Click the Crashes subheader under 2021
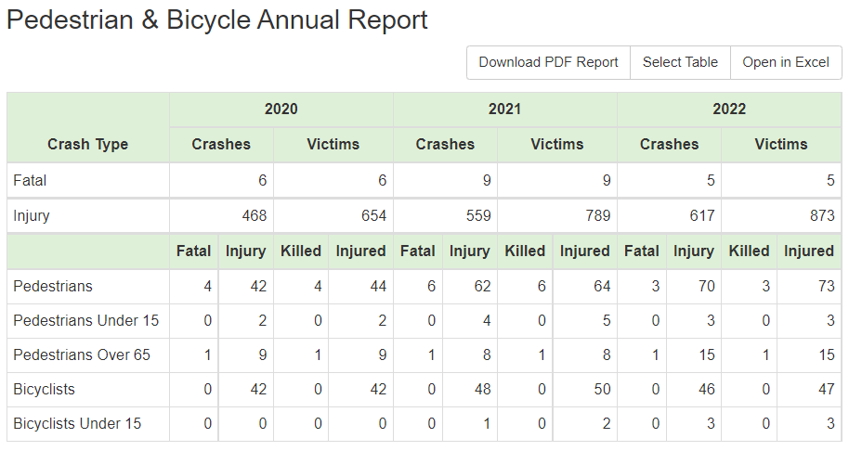 coord(445,144)
